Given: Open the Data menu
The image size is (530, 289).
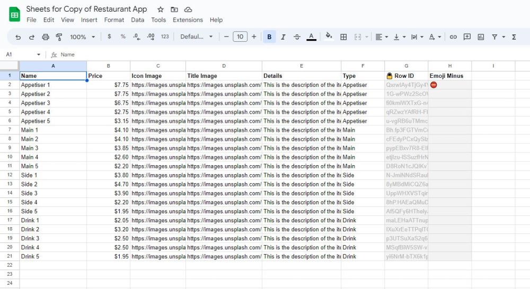Looking at the screenshot, I should (x=138, y=20).
